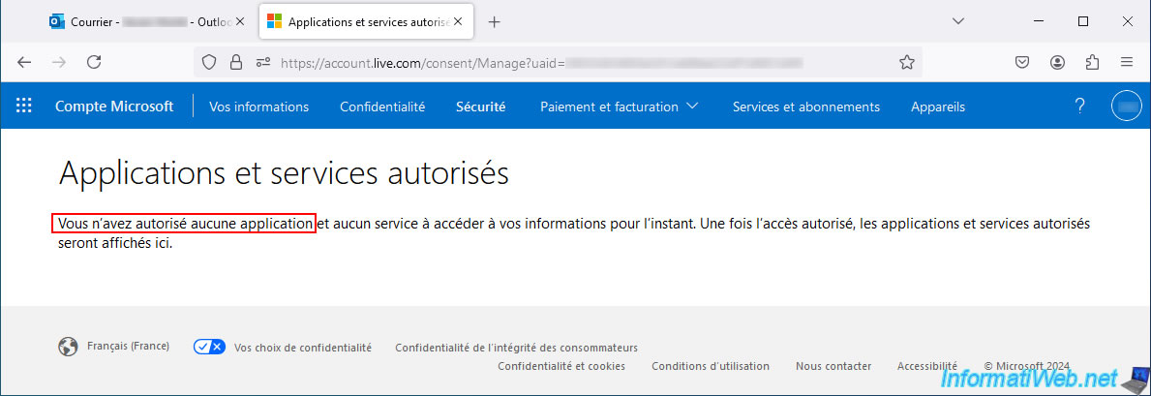Open Vos choix de confidentialité link
Screen dimensions: 1151x396
coord(302,348)
